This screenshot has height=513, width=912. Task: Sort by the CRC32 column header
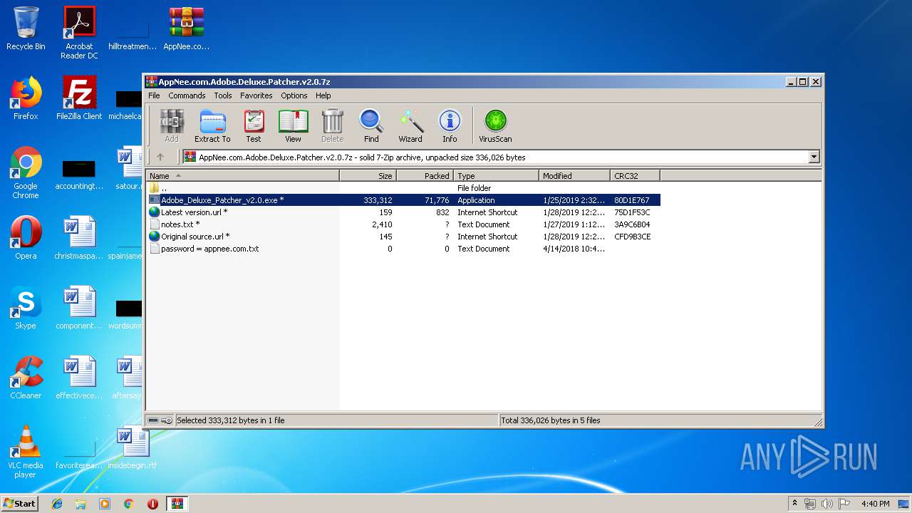tap(635, 175)
